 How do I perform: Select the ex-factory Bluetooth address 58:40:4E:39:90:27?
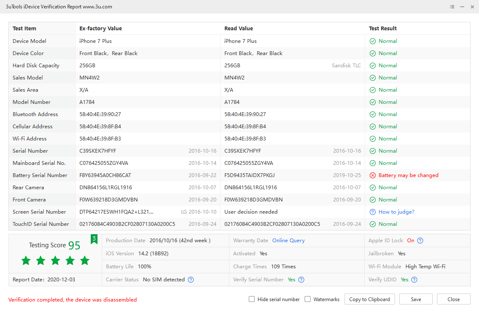point(100,114)
